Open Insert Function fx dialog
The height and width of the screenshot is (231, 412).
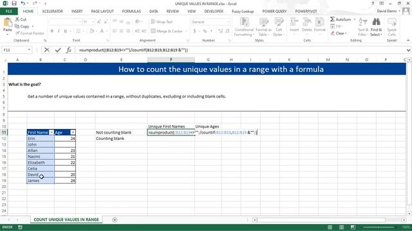[x=69, y=50]
